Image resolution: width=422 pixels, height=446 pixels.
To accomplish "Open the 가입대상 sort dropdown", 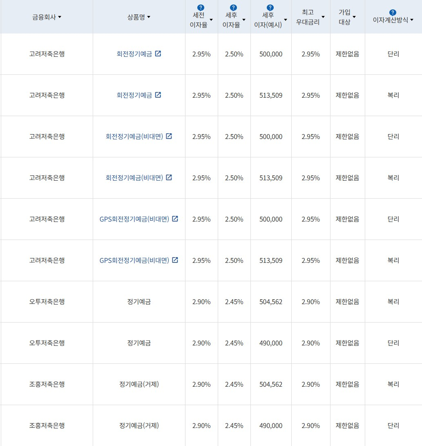I will (x=354, y=16).
